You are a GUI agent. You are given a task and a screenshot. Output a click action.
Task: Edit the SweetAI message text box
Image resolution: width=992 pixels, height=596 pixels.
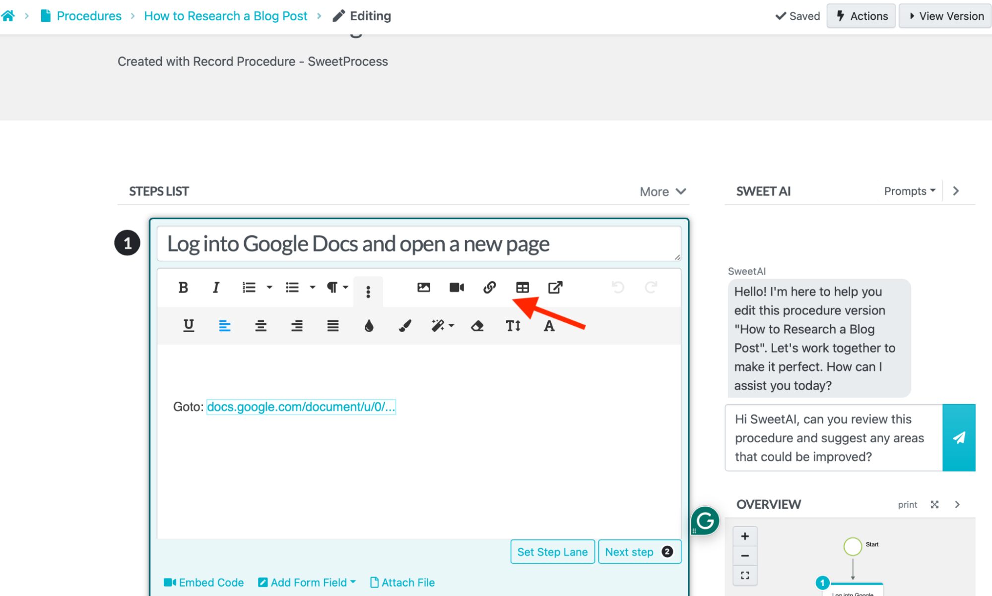[x=834, y=437]
